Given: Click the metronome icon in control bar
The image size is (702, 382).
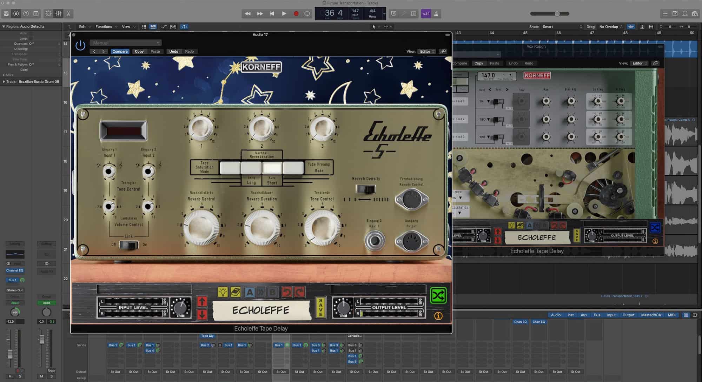Looking at the screenshot, I should point(436,14).
